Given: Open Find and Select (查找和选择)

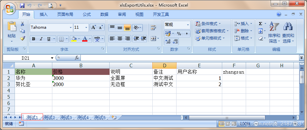Looking at the screenshot, I should click(x=288, y=32).
